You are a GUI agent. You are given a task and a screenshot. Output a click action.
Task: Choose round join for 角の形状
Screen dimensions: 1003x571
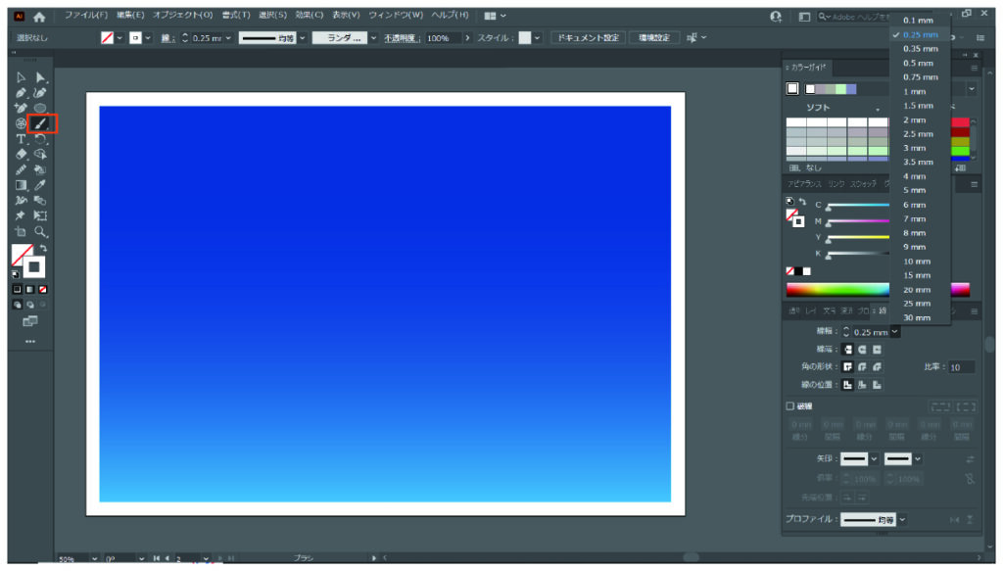point(862,367)
